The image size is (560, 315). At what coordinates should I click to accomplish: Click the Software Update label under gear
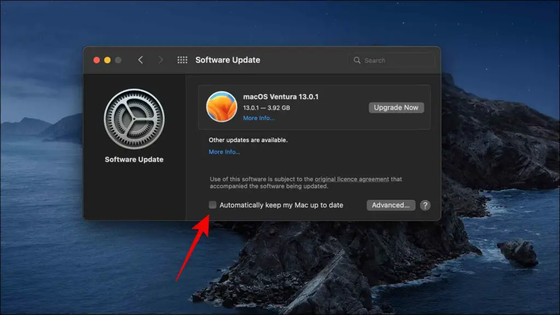coord(134,159)
